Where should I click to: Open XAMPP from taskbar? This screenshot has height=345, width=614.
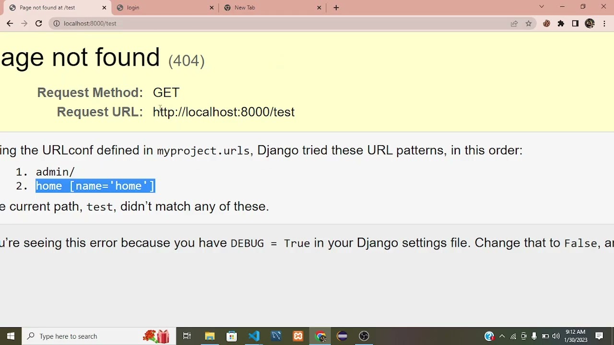[x=298, y=336]
